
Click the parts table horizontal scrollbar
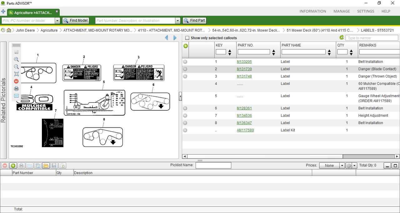(x=265, y=156)
